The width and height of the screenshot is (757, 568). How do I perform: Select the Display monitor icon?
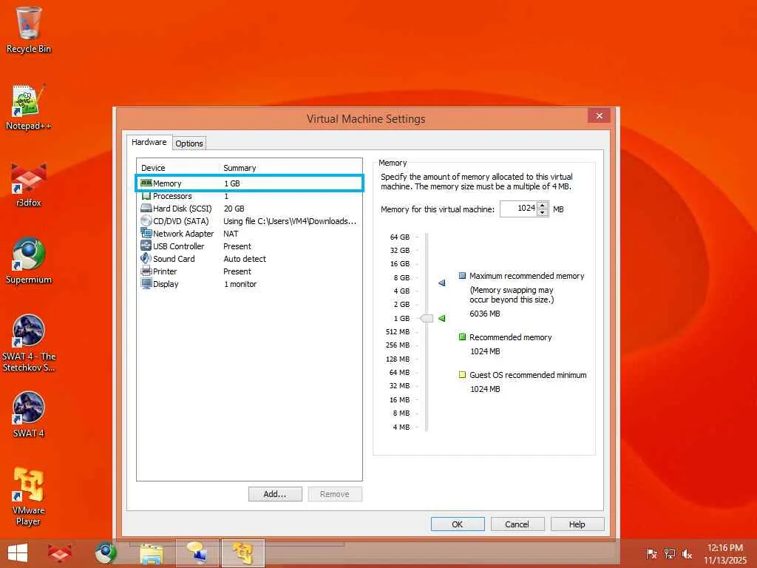pyautogui.click(x=146, y=283)
